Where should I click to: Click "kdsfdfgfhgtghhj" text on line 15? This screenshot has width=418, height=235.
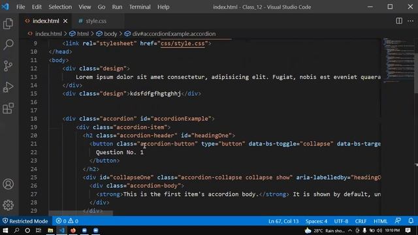click(x=155, y=93)
